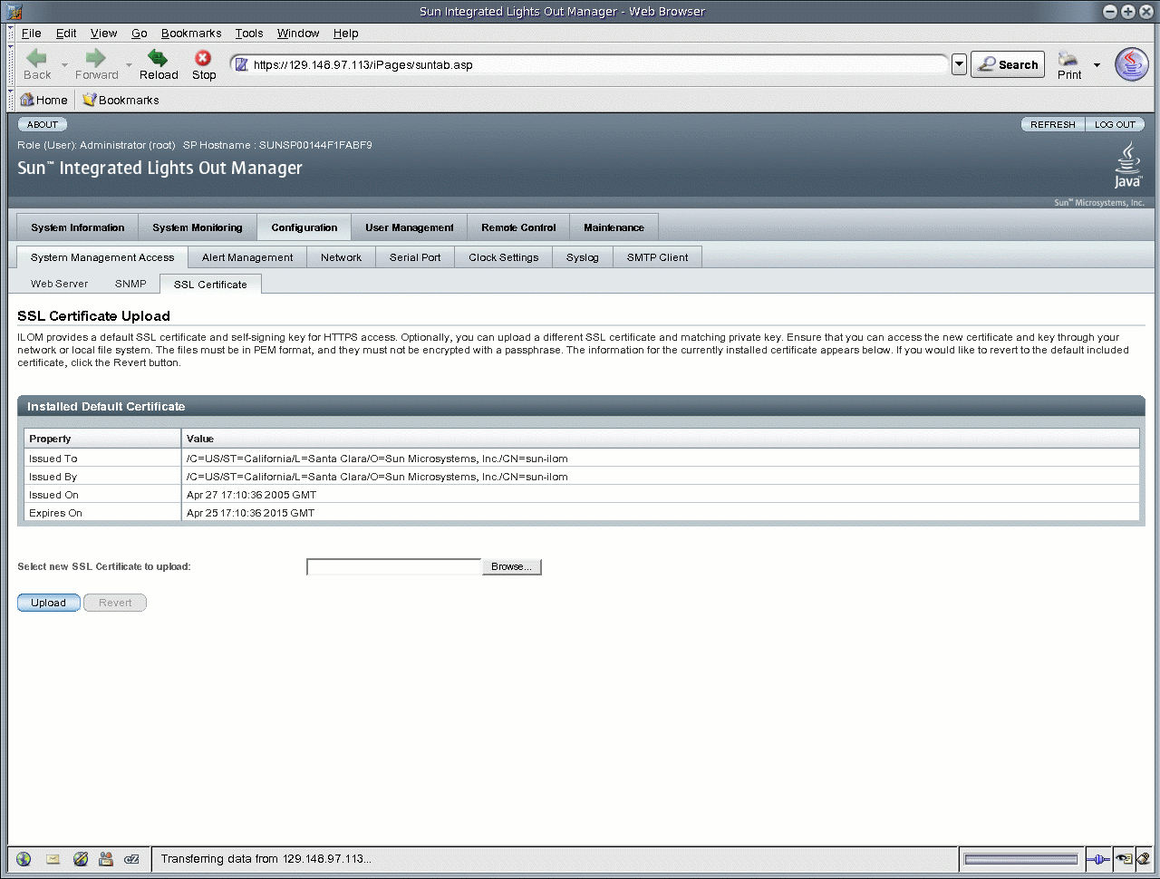The width and height of the screenshot is (1160, 879).
Task: Click the Forward arrow icon
Action: (x=96, y=58)
